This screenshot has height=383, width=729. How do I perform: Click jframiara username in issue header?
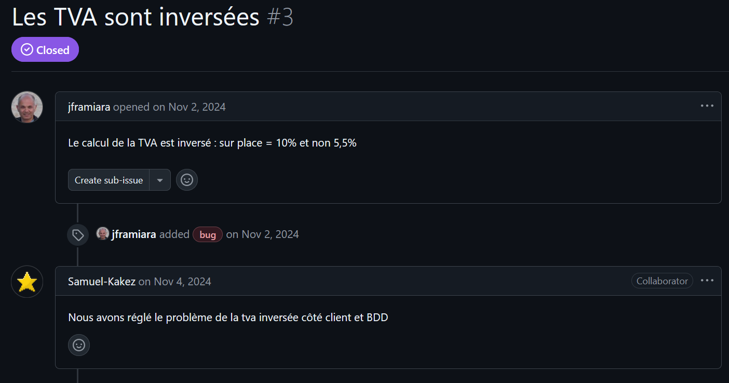coord(89,107)
